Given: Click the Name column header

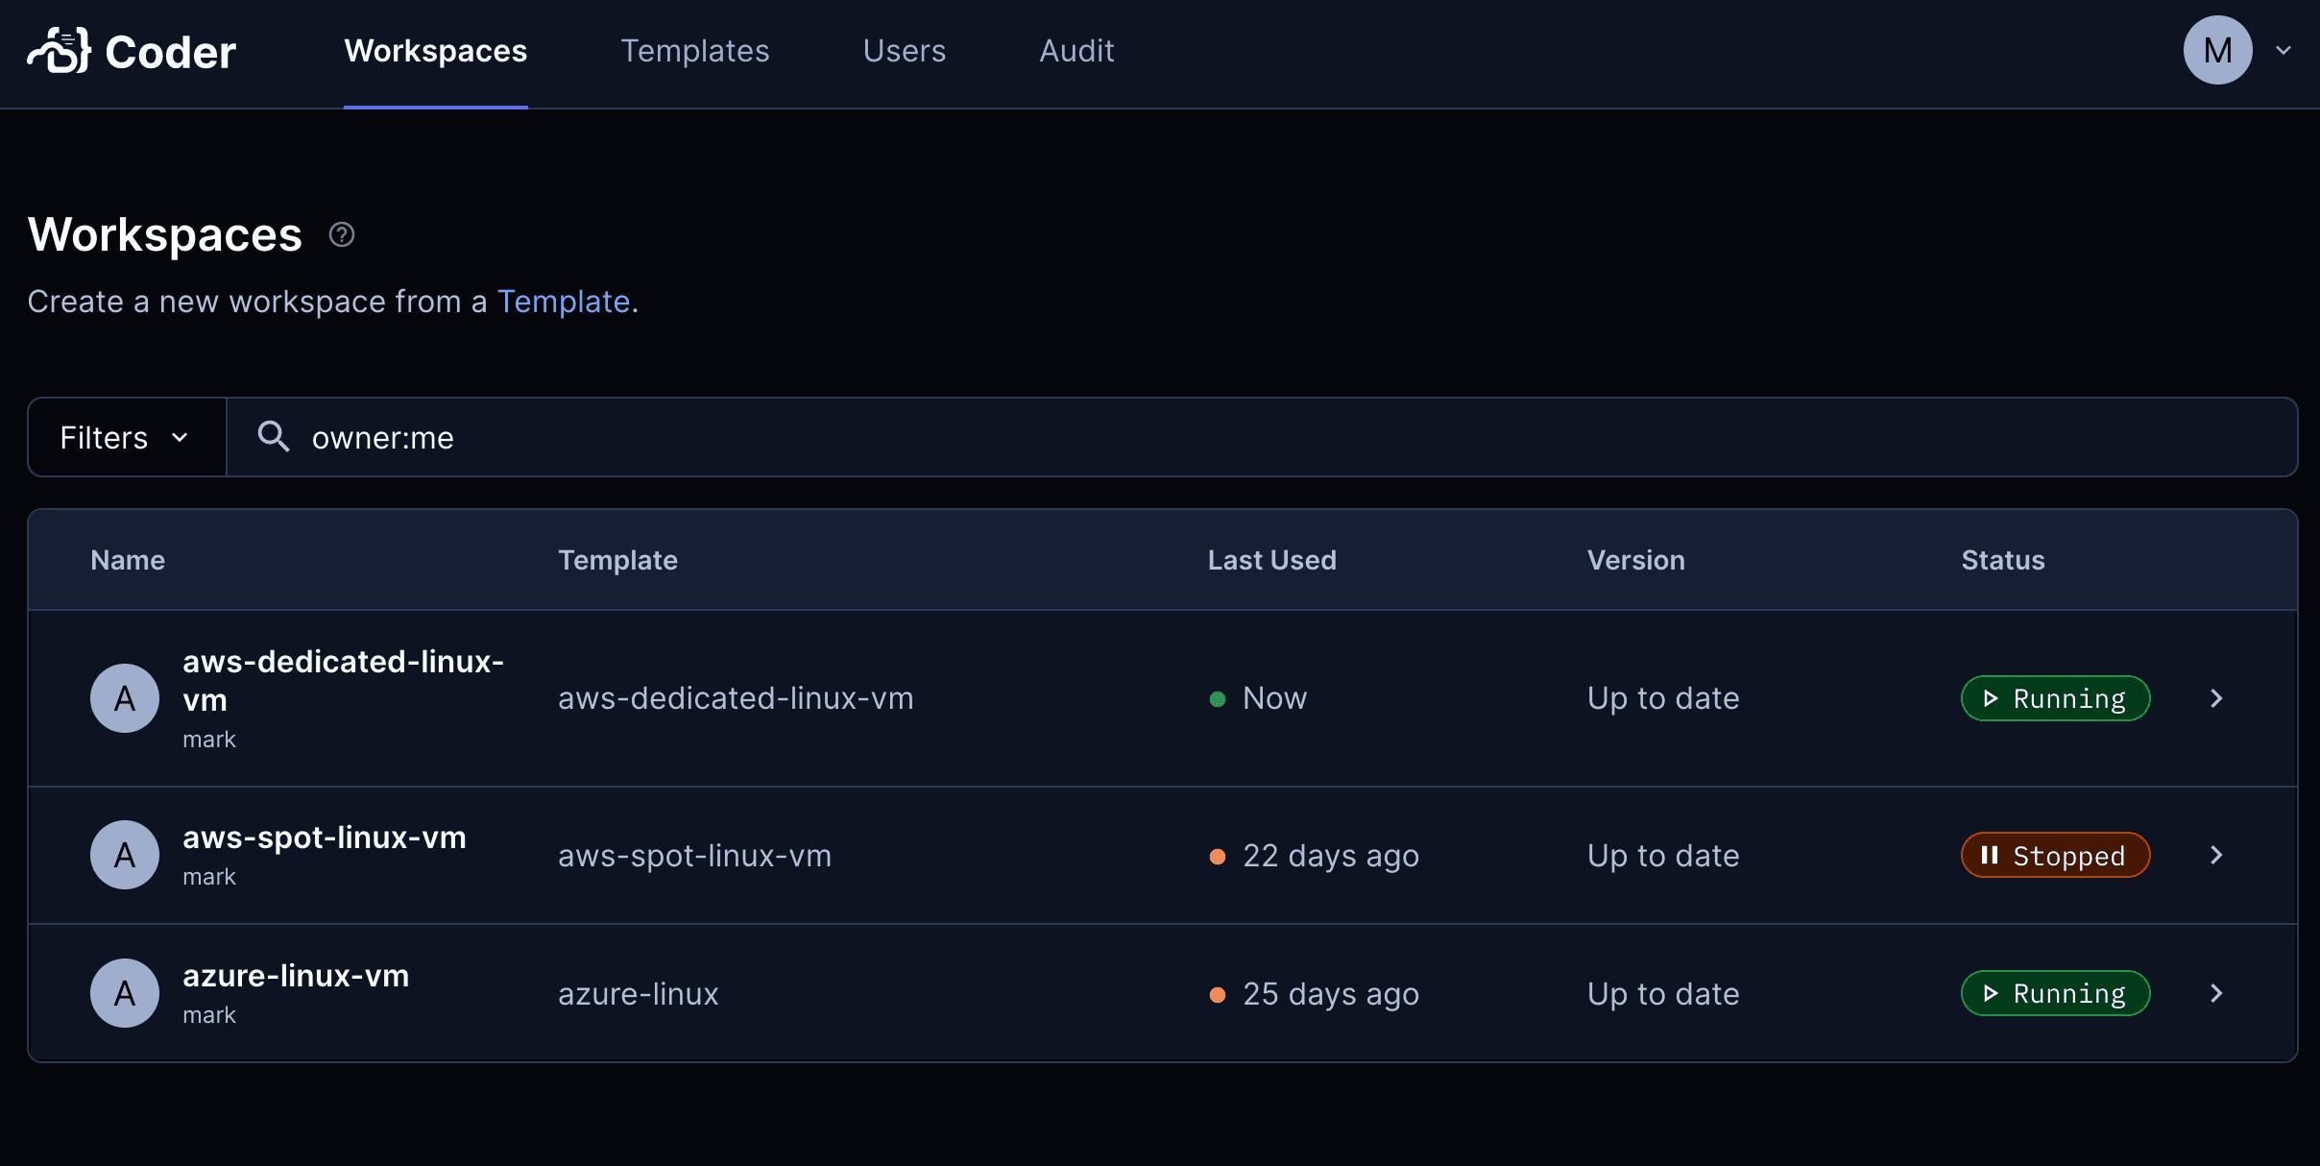Looking at the screenshot, I should point(128,560).
